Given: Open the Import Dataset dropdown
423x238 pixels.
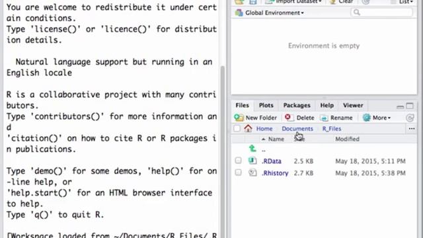Looking at the screenshot, I should click(299, 2).
